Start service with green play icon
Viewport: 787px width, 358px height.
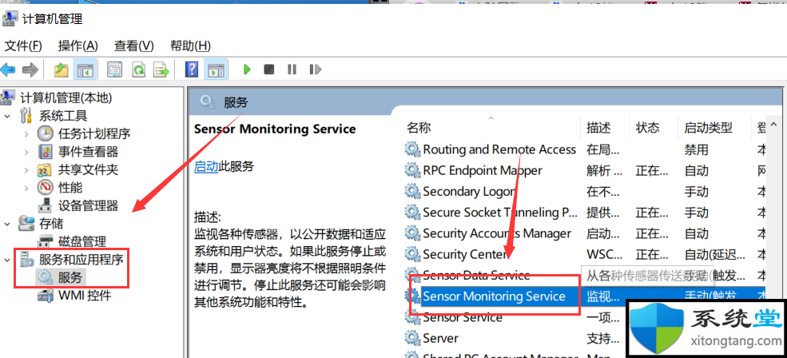coord(246,70)
